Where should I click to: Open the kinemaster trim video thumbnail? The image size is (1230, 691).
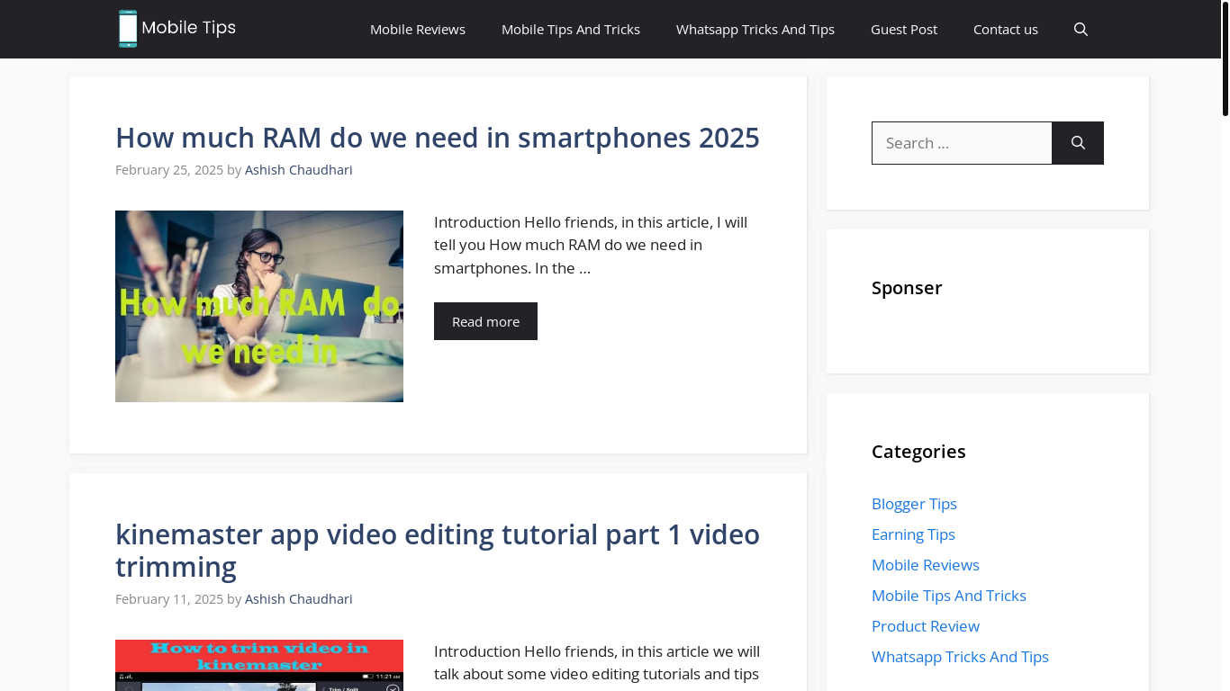259,665
